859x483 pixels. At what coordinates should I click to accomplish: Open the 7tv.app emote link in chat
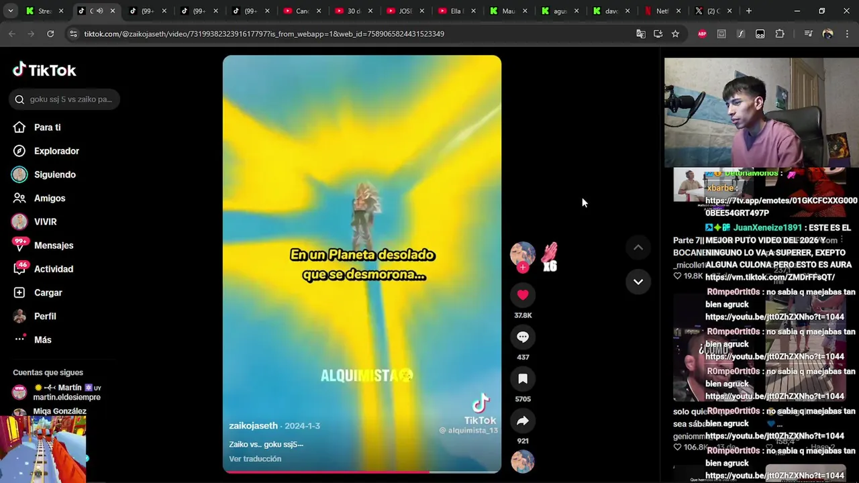[x=781, y=207]
